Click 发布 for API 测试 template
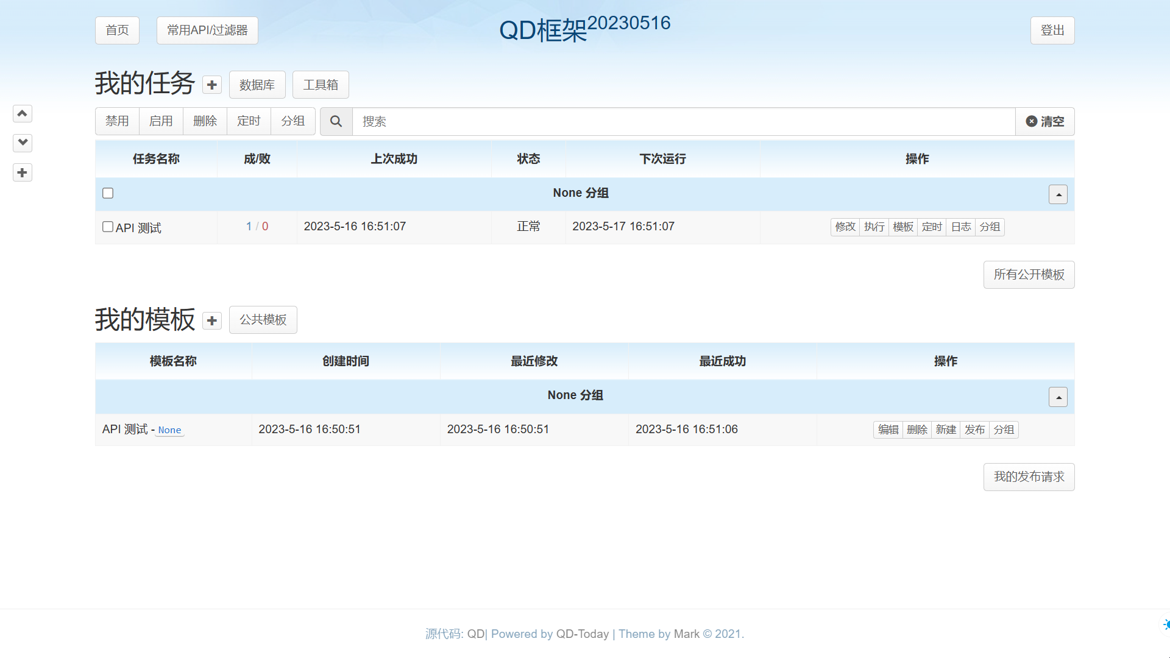 click(x=974, y=430)
